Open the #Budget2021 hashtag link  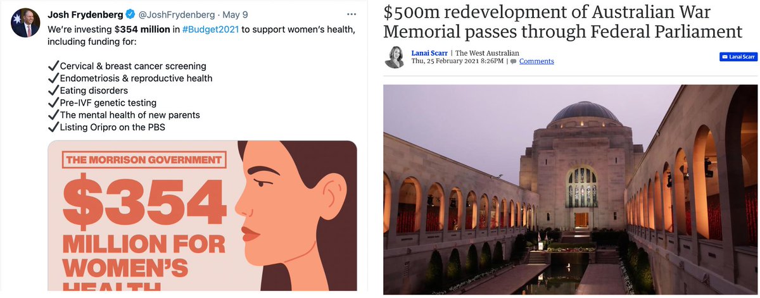[x=205, y=30]
